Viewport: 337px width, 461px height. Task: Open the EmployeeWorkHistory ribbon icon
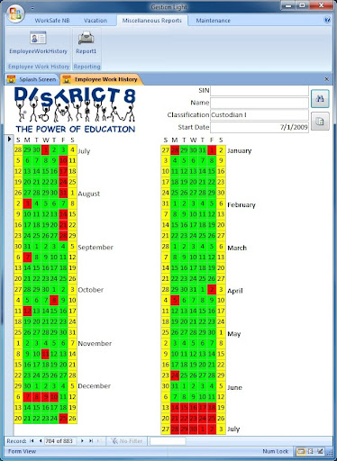[38, 43]
